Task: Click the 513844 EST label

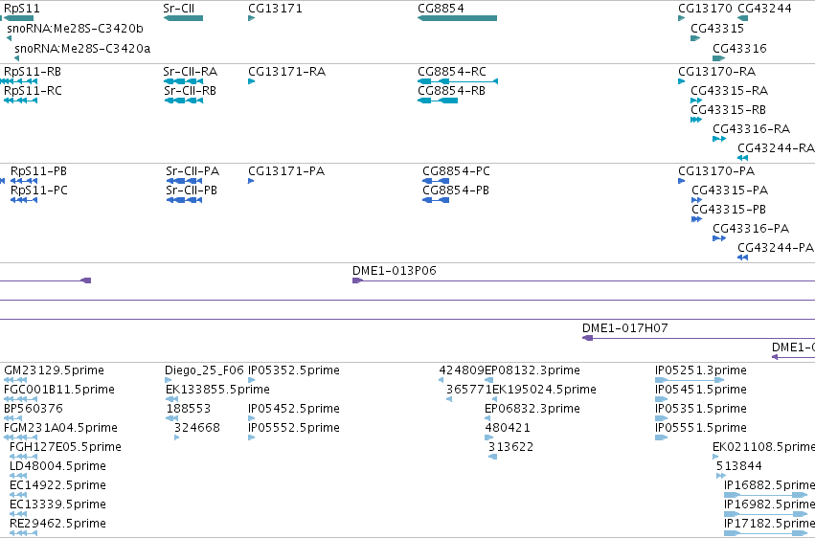Action: tap(739, 466)
